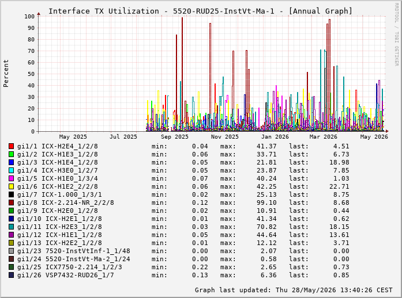The width and height of the screenshot is (402, 298).
Task: Click the olive gi1/13 legend swatch
Action: pos(11,243)
